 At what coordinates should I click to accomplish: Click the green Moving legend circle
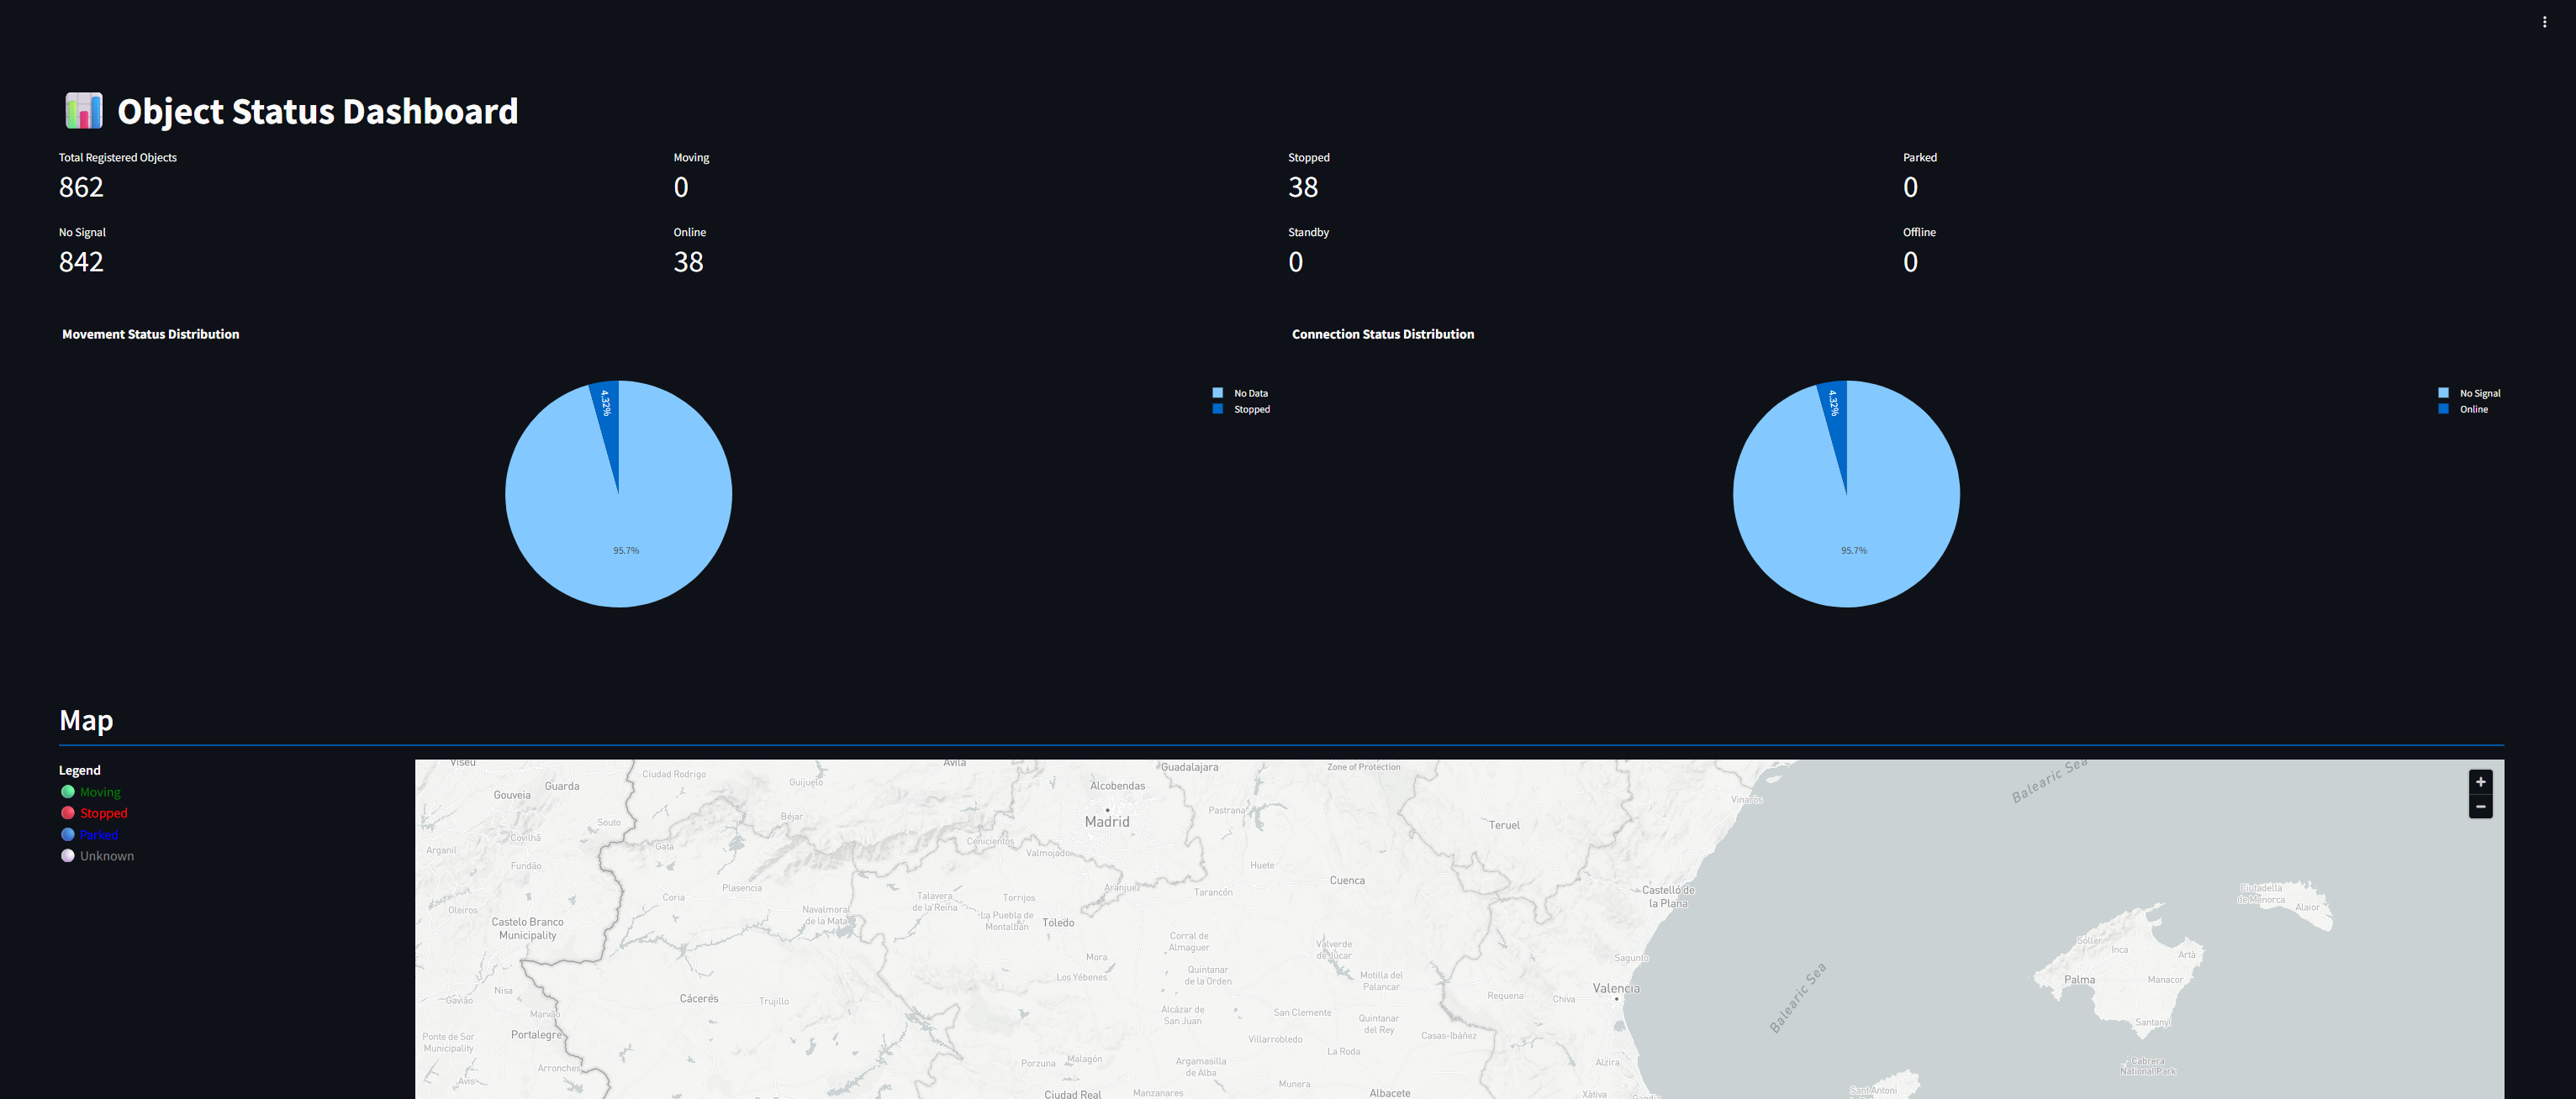68,792
